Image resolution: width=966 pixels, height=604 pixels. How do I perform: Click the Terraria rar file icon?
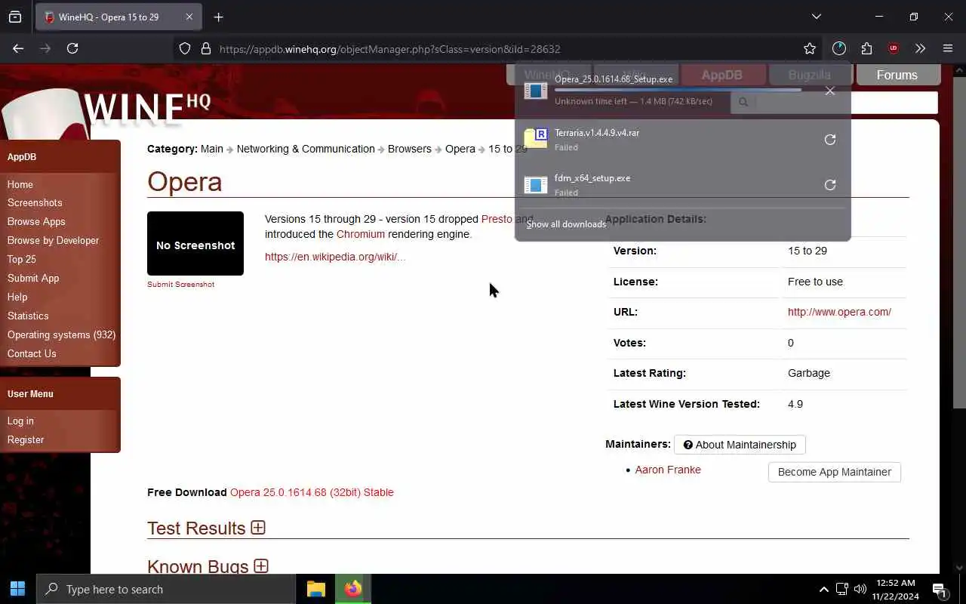pyautogui.click(x=536, y=138)
